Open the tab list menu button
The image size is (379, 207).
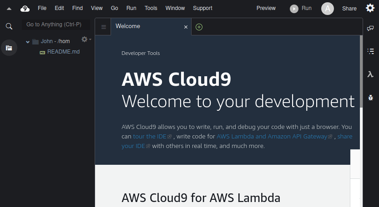(104, 27)
